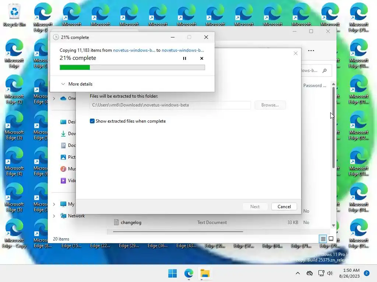Open the three-dots menu in File Explorer
Image resolution: width=377 pixels, height=282 pixels.
tap(311, 51)
